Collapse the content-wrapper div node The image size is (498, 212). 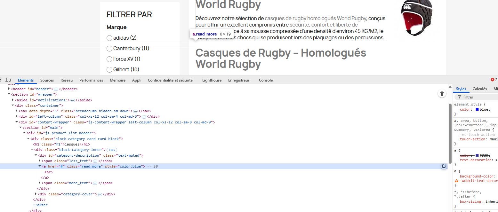coord(17,122)
